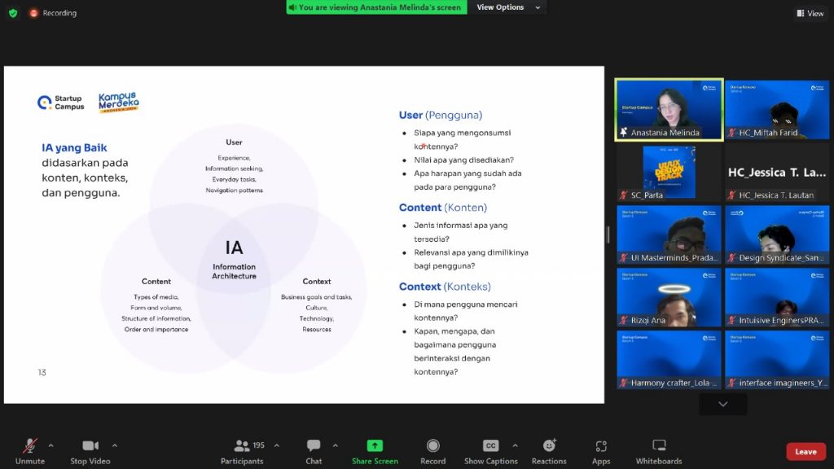
Task: Open the Participants panel icon
Action: 242,446
